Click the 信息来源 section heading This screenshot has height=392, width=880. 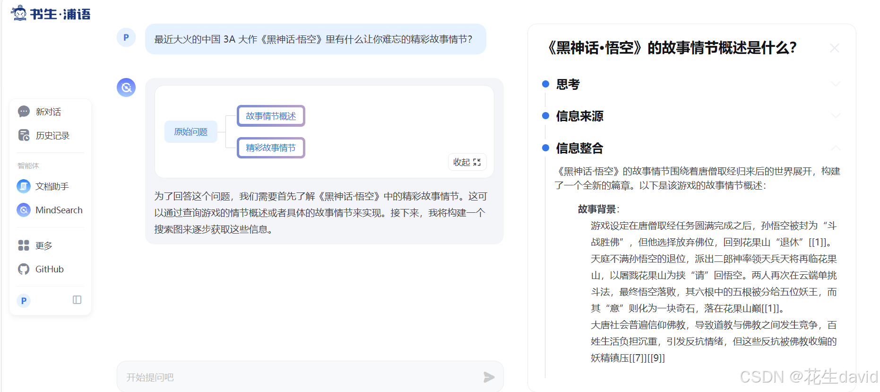coord(580,116)
